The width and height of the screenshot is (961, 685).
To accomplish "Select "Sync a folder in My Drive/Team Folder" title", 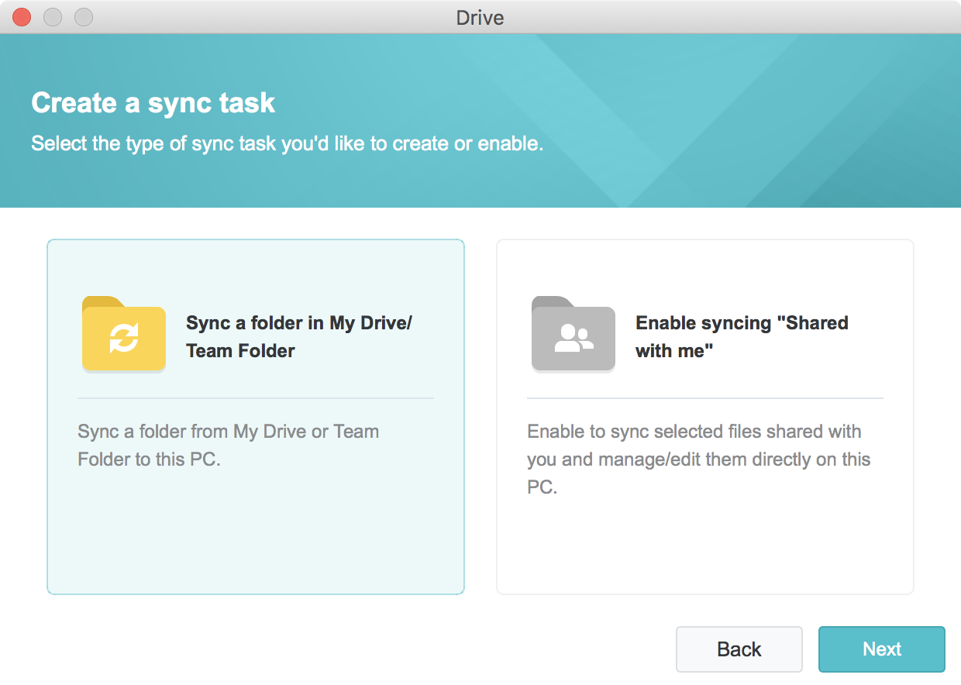I will tap(298, 337).
